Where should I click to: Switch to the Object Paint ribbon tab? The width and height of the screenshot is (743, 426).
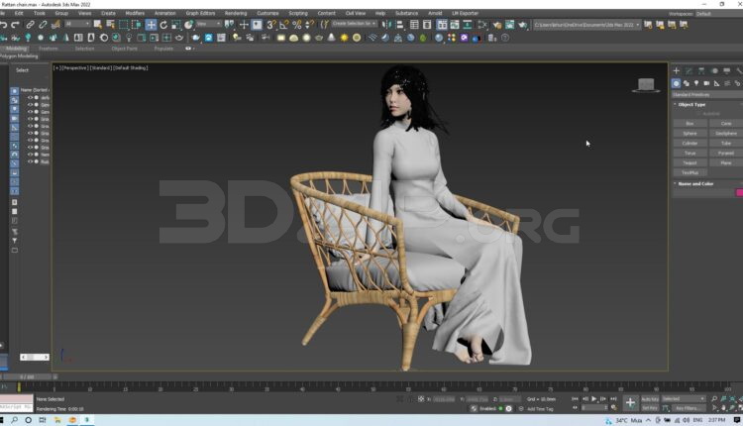click(x=124, y=49)
